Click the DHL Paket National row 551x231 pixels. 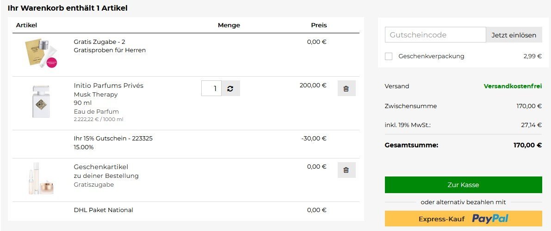pos(103,210)
